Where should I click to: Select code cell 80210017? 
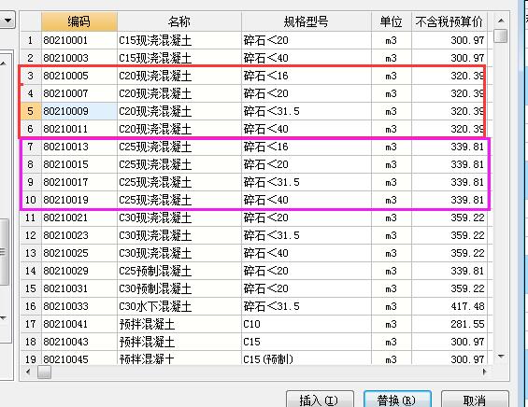79,182
